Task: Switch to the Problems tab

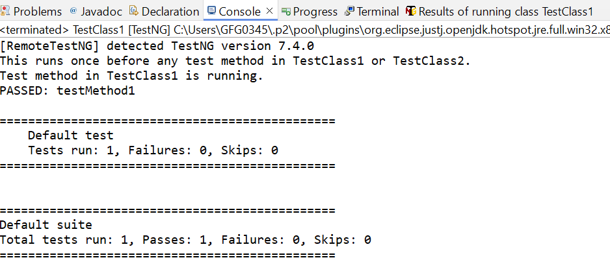Action: [31, 12]
